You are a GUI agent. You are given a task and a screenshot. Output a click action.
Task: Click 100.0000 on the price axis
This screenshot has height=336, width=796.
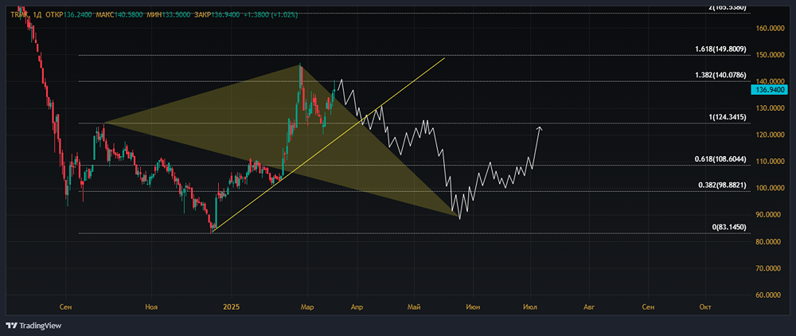pyautogui.click(x=770, y=188)
